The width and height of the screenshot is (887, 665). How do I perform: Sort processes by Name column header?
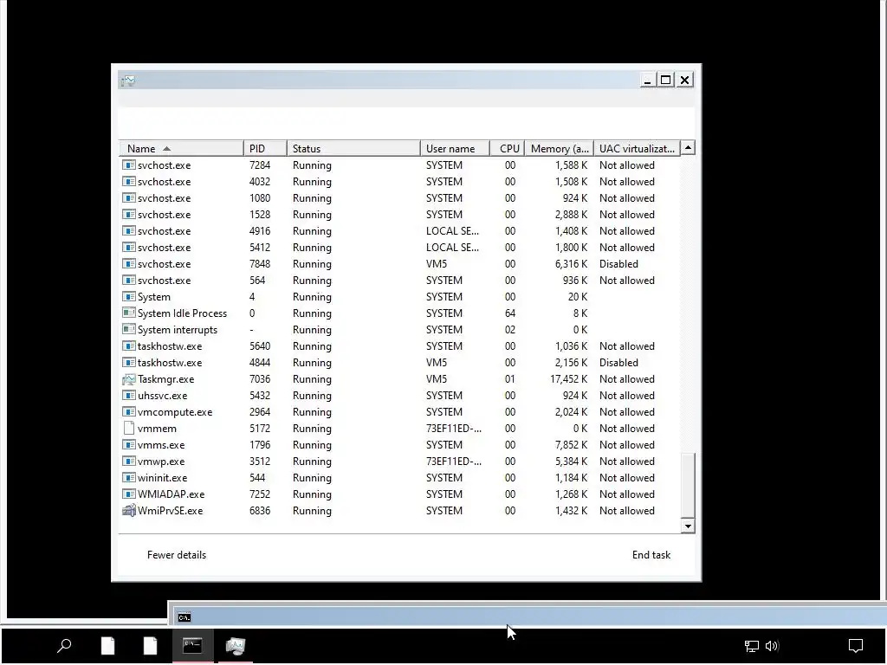(x=181, y=149)
